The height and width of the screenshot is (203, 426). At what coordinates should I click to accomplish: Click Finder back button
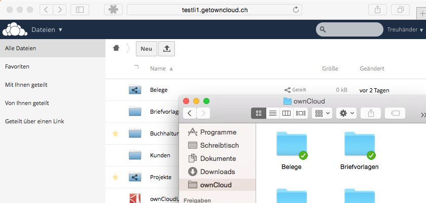point(190,113)
